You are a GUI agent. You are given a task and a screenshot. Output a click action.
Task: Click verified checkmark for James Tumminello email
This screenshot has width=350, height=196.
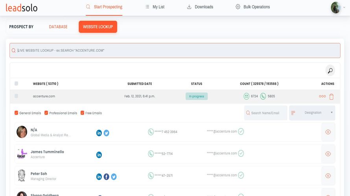(241, 153)
